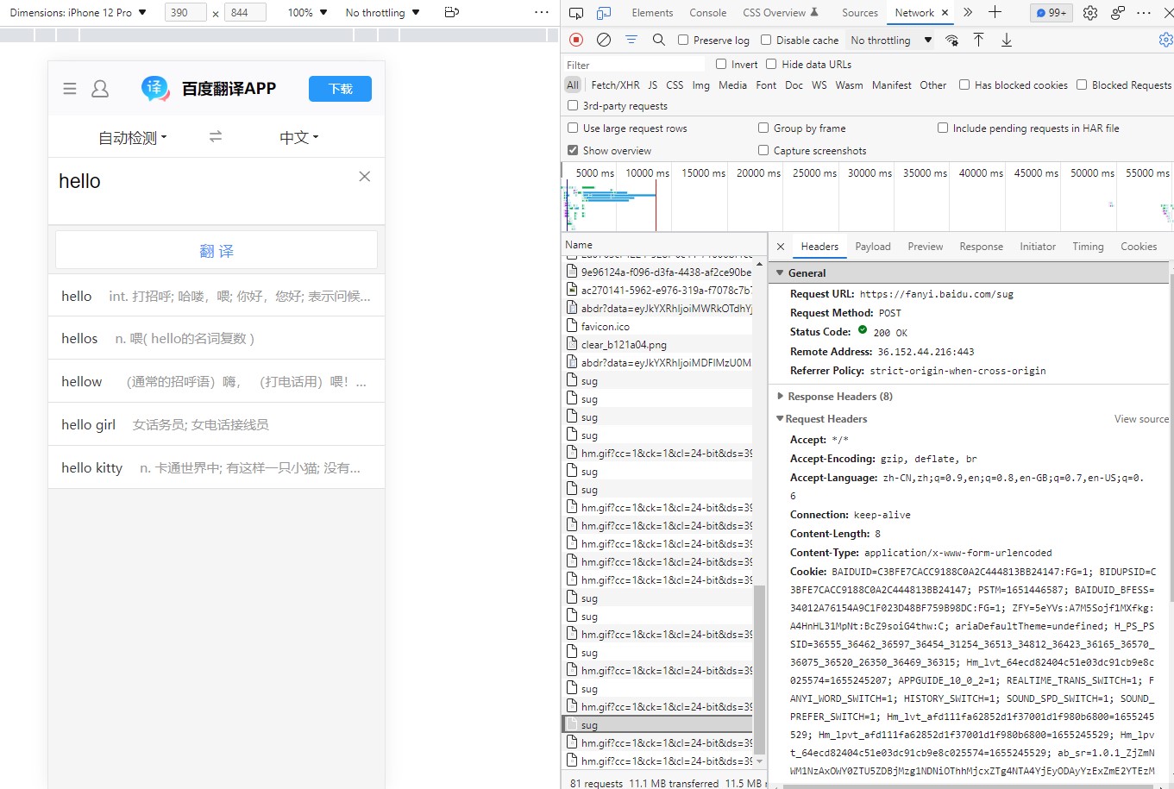
Task: Open the feedback icon in DevTools
Action: click(1118, 13)
